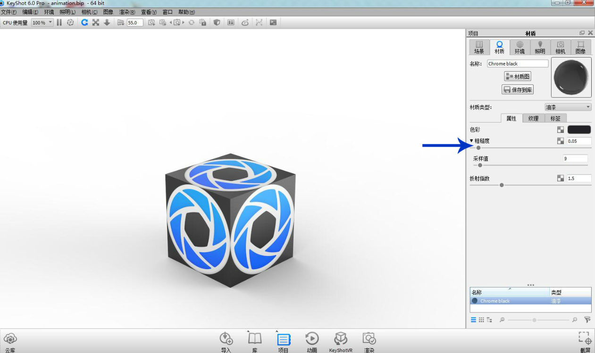Click the black 色彩 color swatch
595x353 pixels.
tap(579, 130)
